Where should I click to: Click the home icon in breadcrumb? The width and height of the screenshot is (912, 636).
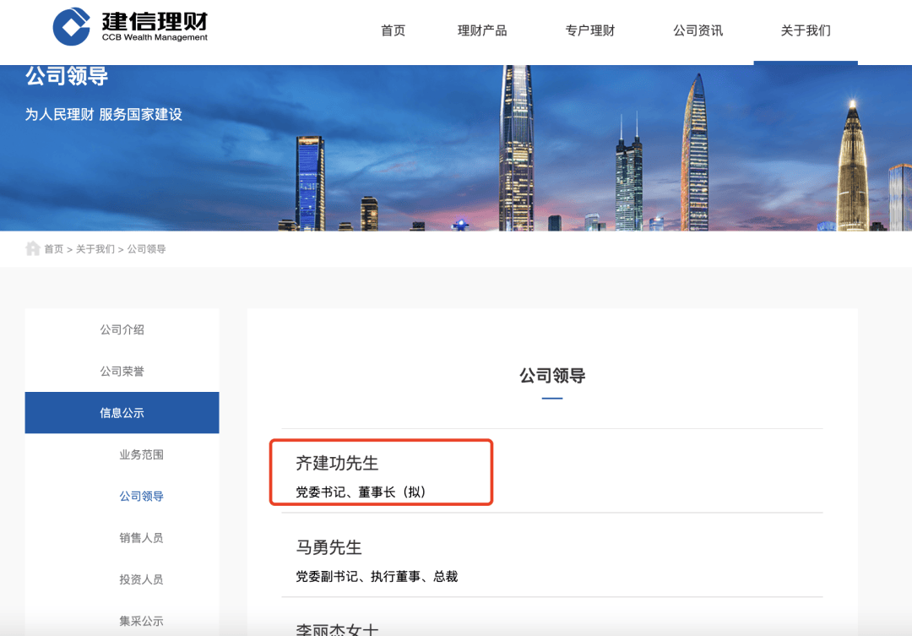[x=33, y=248]
